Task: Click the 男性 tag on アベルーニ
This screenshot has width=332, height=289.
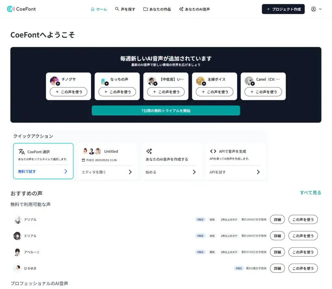Action: tap(212, 252)
